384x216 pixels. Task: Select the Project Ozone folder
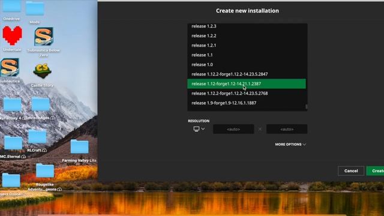pos(11,180)
